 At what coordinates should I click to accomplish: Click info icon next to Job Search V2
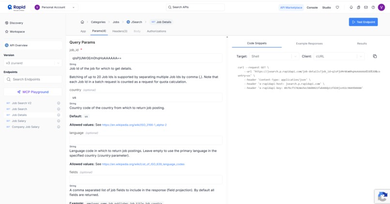(59, 103)
